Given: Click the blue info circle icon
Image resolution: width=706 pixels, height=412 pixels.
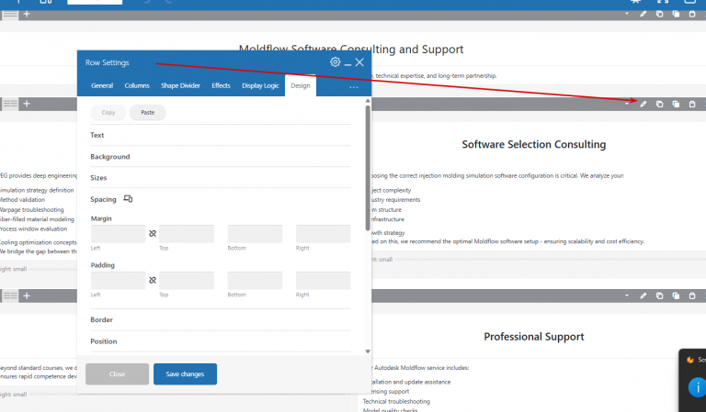Looking at the screenshot, I should coord(698,387).
